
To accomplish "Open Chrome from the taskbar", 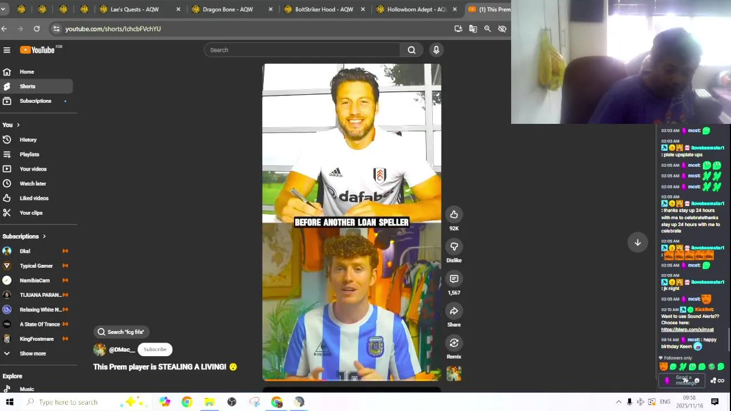I will pyautogui.click(x=187, y=402).
